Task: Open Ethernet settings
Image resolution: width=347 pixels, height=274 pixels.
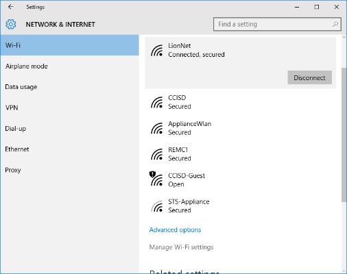Action: click(x=69, y=149)
